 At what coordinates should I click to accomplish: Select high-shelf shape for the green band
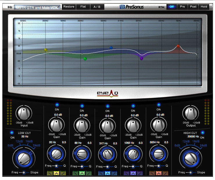pyautogui.click(x=88, y=173)
